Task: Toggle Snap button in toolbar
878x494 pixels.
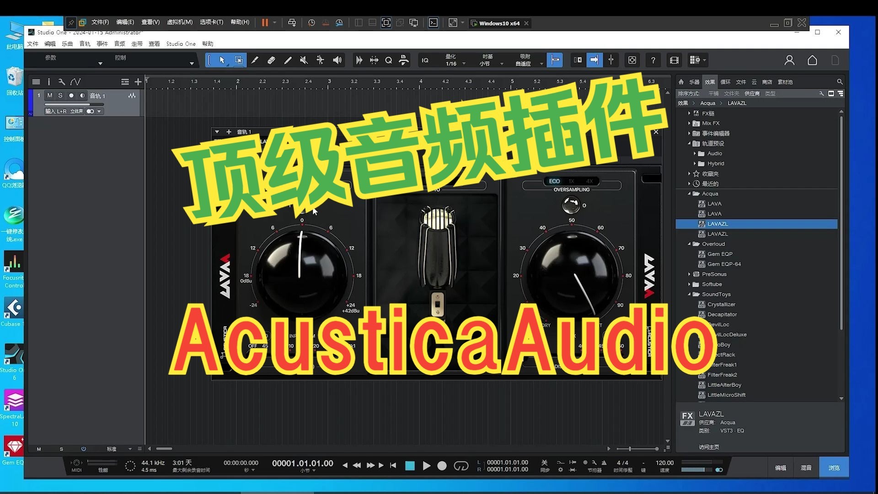Action: (555, 60)
